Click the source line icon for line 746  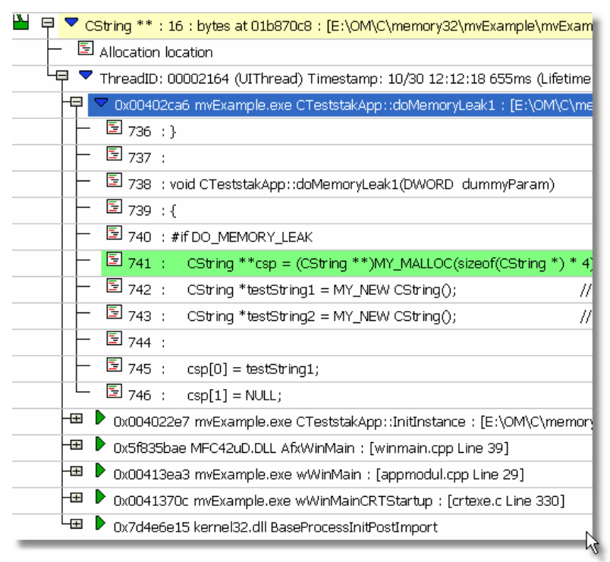pos(114,393)
